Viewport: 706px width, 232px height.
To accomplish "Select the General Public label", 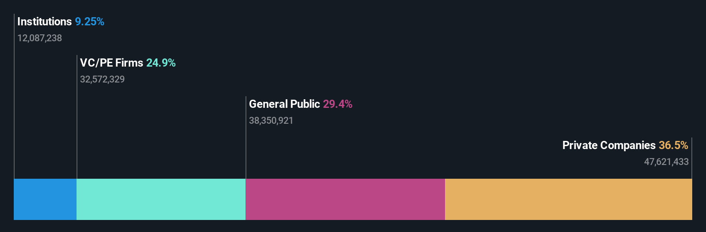I will coord(284,104).
